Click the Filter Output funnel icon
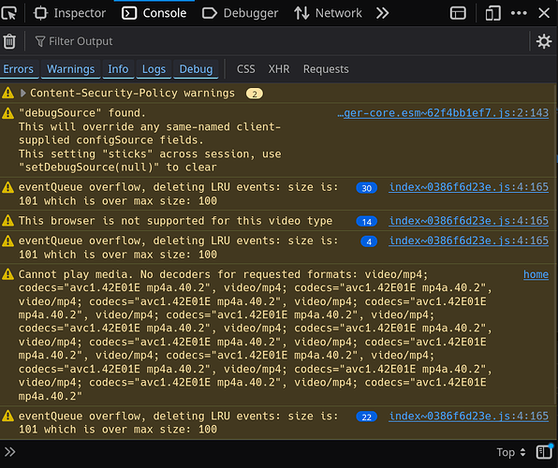Viewport: 558px width, 468px height. pos(40,41)
